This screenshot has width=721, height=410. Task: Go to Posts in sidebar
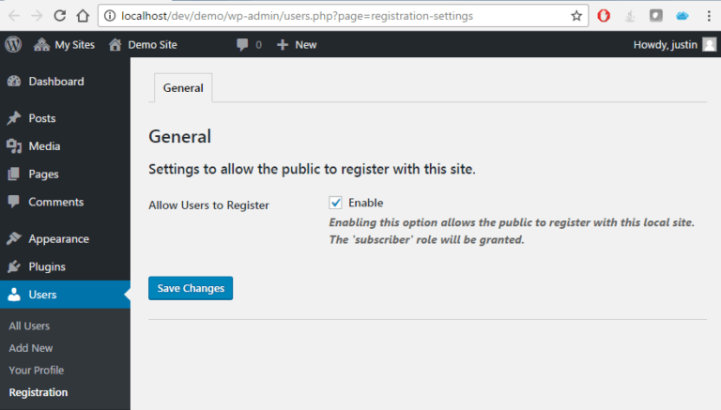41,118
